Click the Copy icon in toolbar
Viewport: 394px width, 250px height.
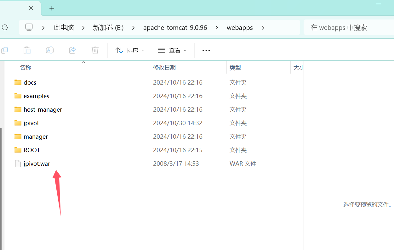(4, 50)
